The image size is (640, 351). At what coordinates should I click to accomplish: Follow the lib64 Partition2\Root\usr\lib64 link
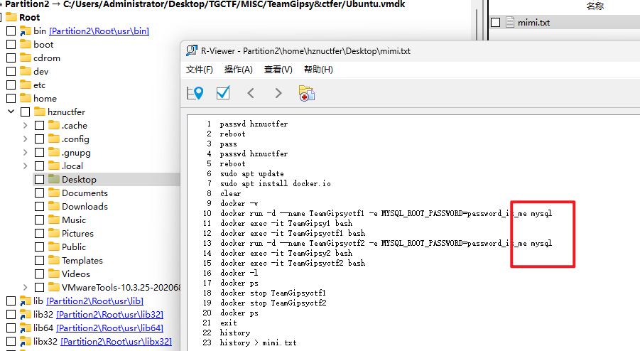110,328
